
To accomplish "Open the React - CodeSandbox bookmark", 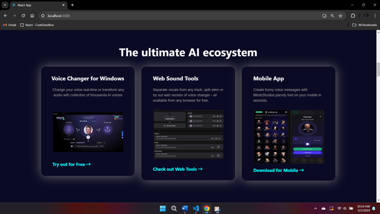I will [x=37, y=25].
